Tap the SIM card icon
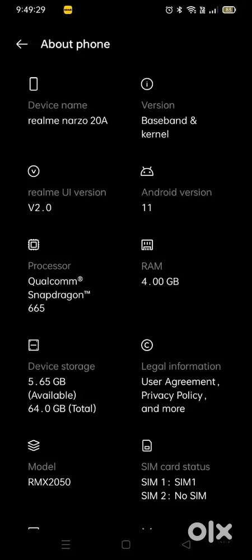The width and height of the screenshot is (252, 560). pos(147,446)
